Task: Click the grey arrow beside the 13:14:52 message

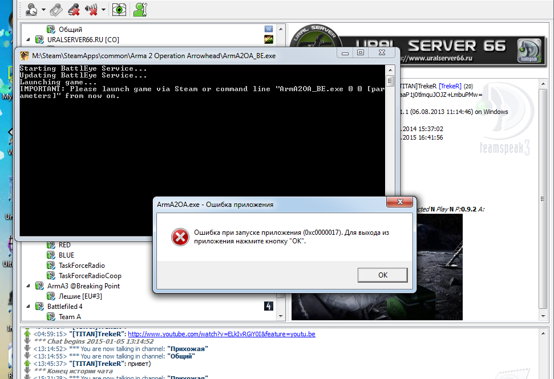Action: 27,349
